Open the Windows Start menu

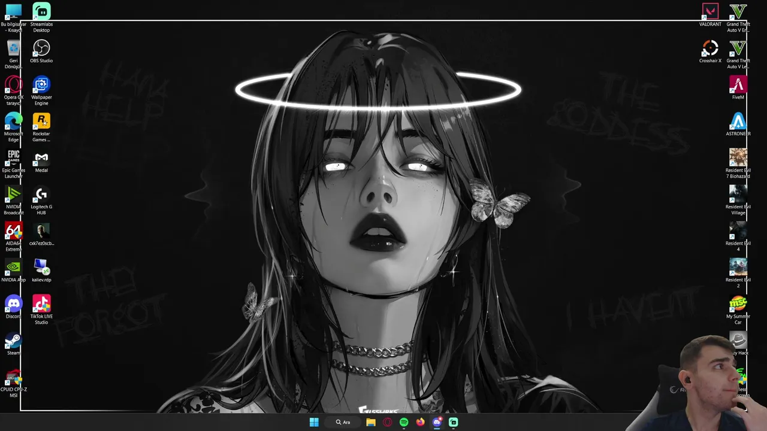pyautogui.click(x=314, y=422)
